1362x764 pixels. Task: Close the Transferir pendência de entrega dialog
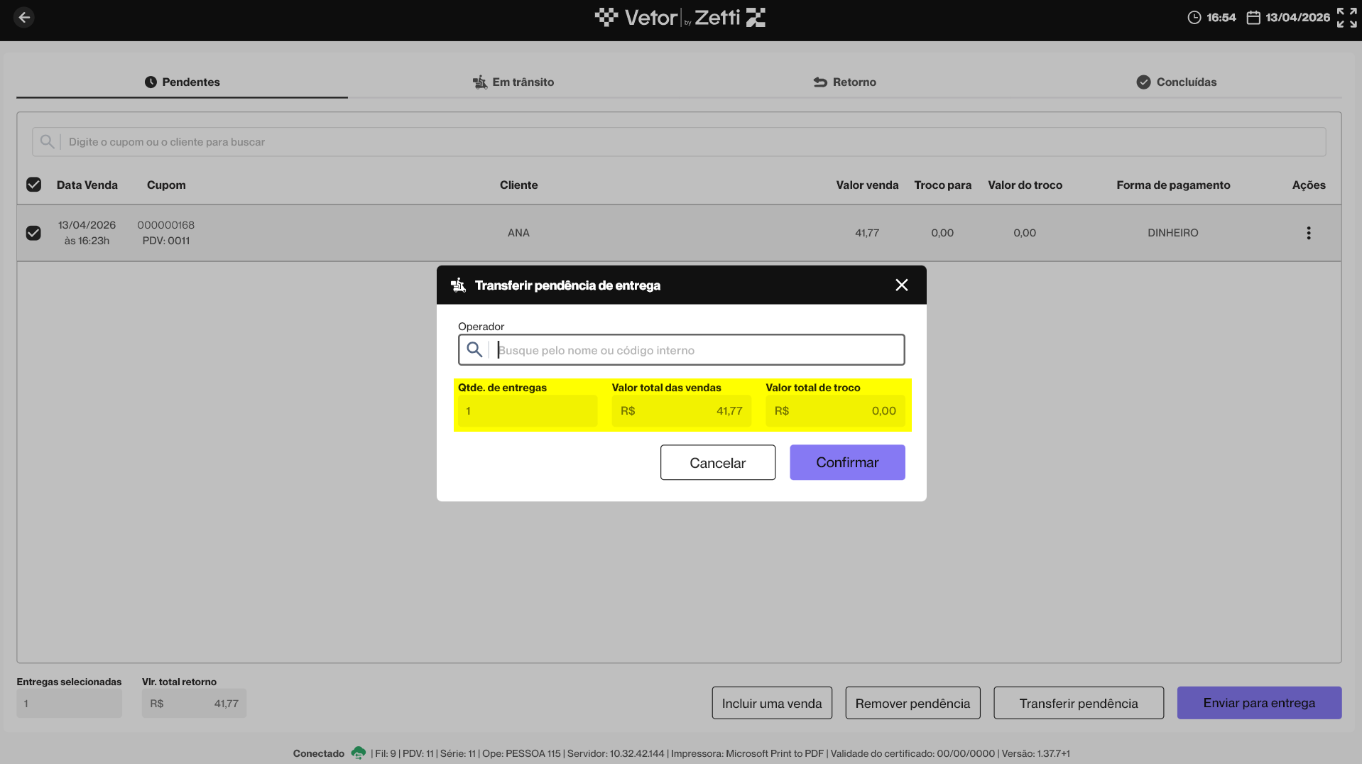pyautogui.click(x=901, y=285)
